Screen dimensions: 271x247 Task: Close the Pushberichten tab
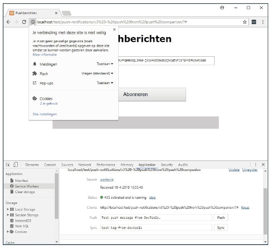pyautogui.click(x=56, y=13)
